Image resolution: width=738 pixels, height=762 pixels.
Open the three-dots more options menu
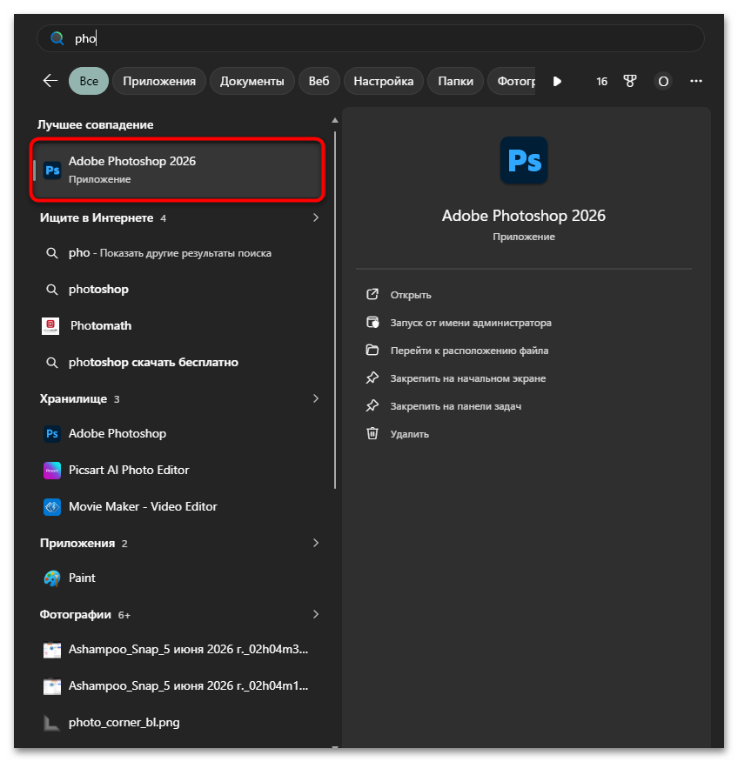[x=696, y=81]
